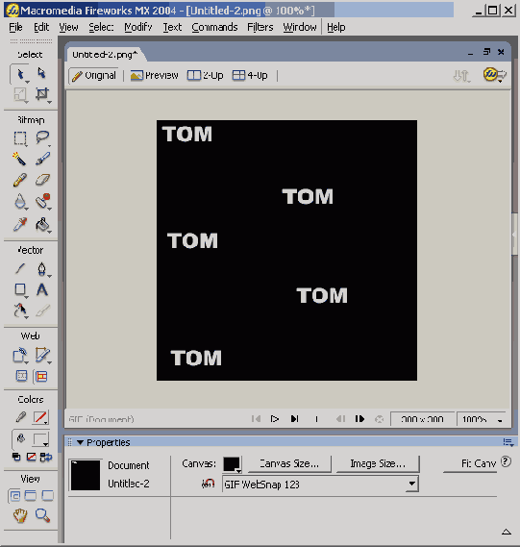
Task: Select the Crop tool
Action: tap(42, 94)
